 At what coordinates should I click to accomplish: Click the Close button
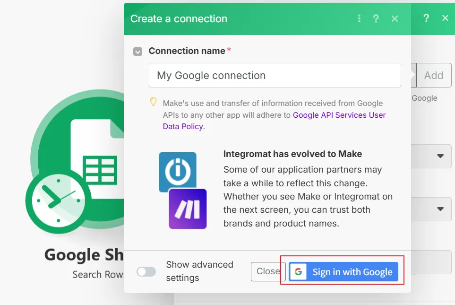(268, 271)
